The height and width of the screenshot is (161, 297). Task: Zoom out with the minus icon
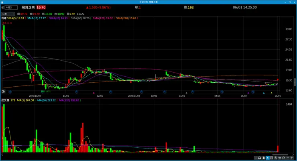click(288, 158)
